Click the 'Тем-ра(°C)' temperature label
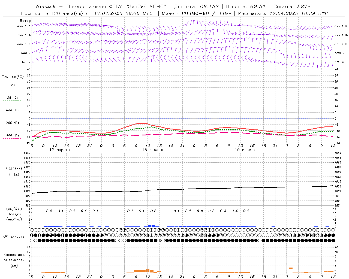 (13, 77)
